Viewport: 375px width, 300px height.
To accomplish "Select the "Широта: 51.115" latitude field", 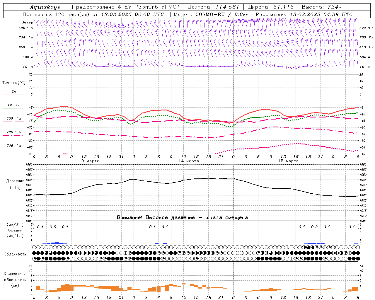I will (270, 7).
